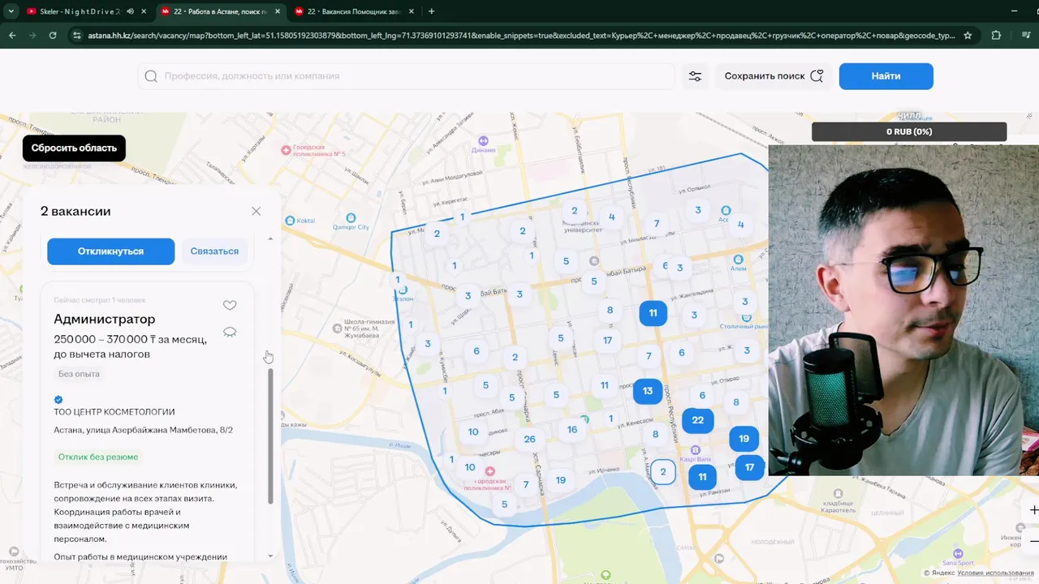This screenshot has width=1039, height=584.
Task: Select the map cluster labeled 26
Action: pos(529,440)
